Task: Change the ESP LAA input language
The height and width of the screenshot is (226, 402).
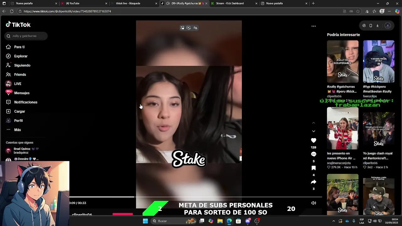Action: coord(362,221)
